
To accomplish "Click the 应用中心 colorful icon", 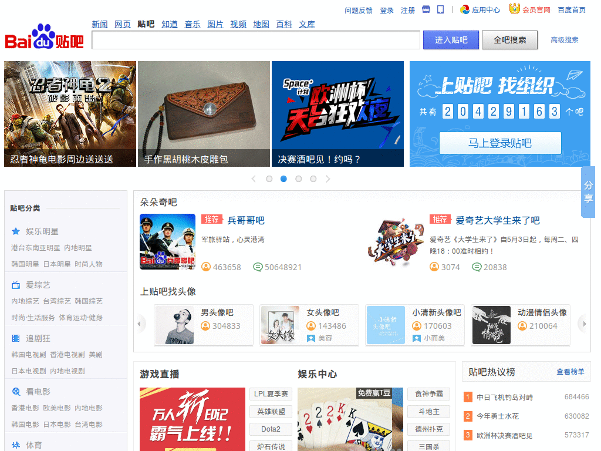I will click(465, 9).
